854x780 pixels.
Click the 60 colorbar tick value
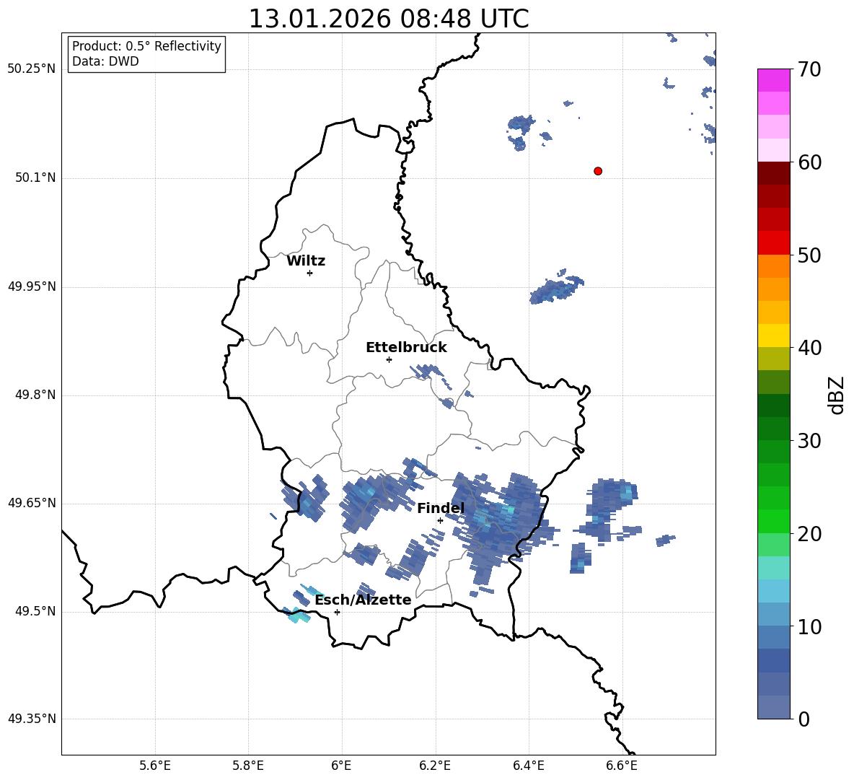click(810, 162)
